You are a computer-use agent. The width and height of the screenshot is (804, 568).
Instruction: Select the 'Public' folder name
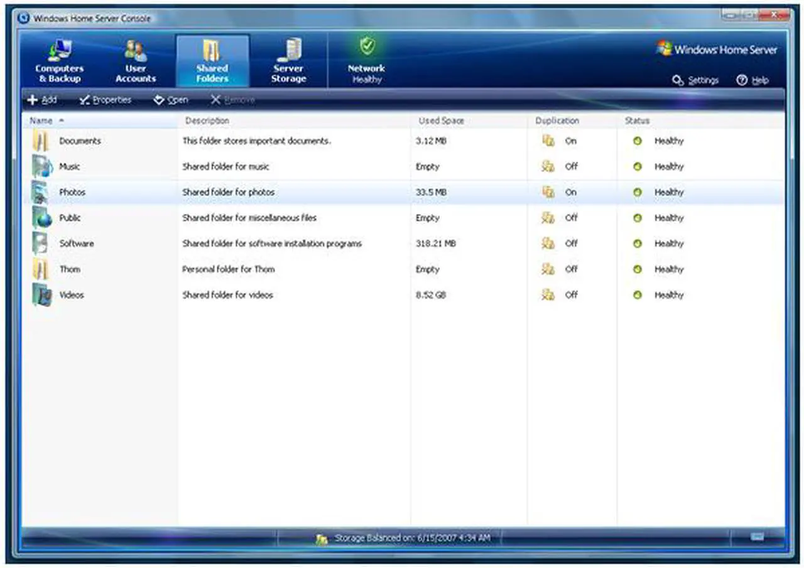click(70, 218)
